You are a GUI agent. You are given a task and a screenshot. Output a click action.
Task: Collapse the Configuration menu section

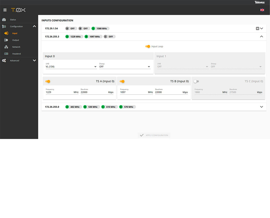(34, 26)
